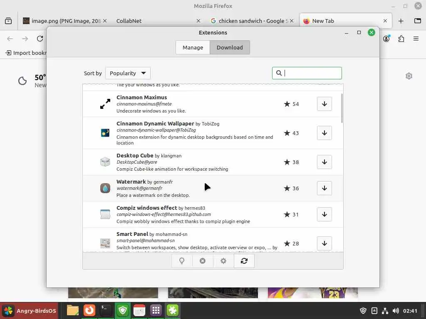
Task: Click Import bookmarks in Firefox toolbar
Action: click(x=26, y=53)
